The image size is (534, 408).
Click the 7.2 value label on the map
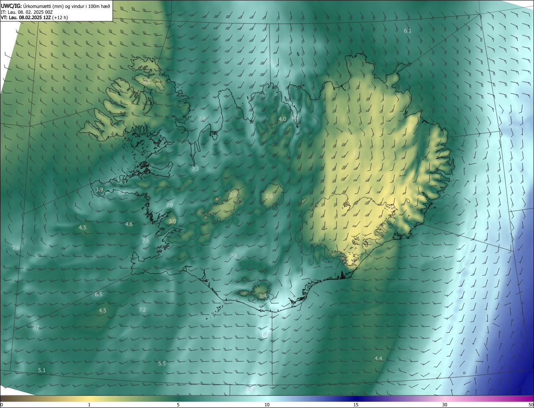click(x=142, y=310)
